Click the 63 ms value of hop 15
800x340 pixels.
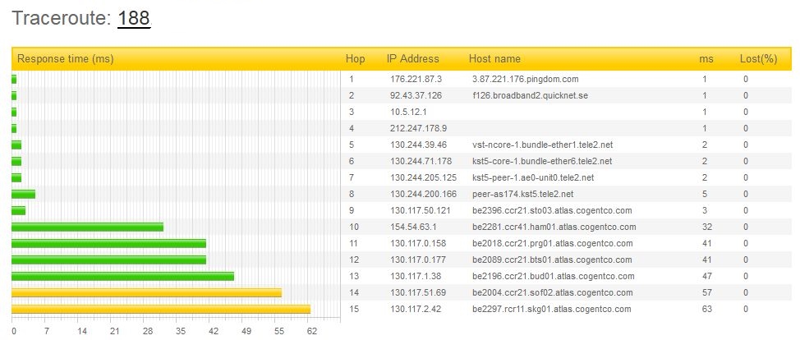click(706, 309)
